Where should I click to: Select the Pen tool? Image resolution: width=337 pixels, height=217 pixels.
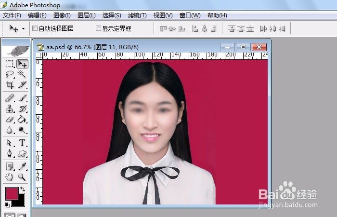[9, 153]
